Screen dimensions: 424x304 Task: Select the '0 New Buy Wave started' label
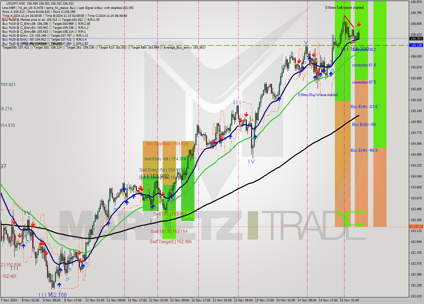pyautogui.click(x=318, y=95)
